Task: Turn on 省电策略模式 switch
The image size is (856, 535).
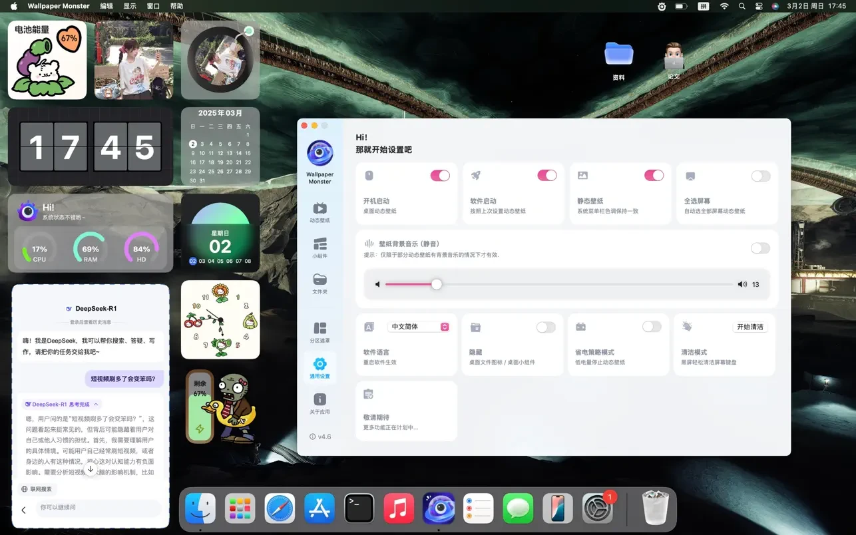Action: (652, 327)
